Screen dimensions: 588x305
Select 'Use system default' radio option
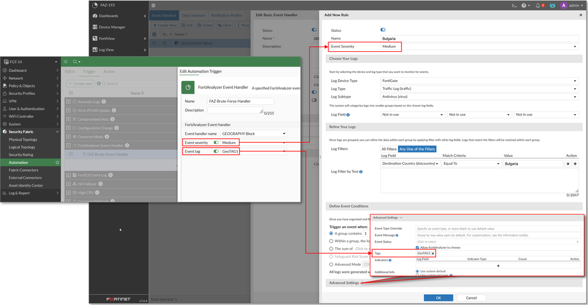pos(417,271)
